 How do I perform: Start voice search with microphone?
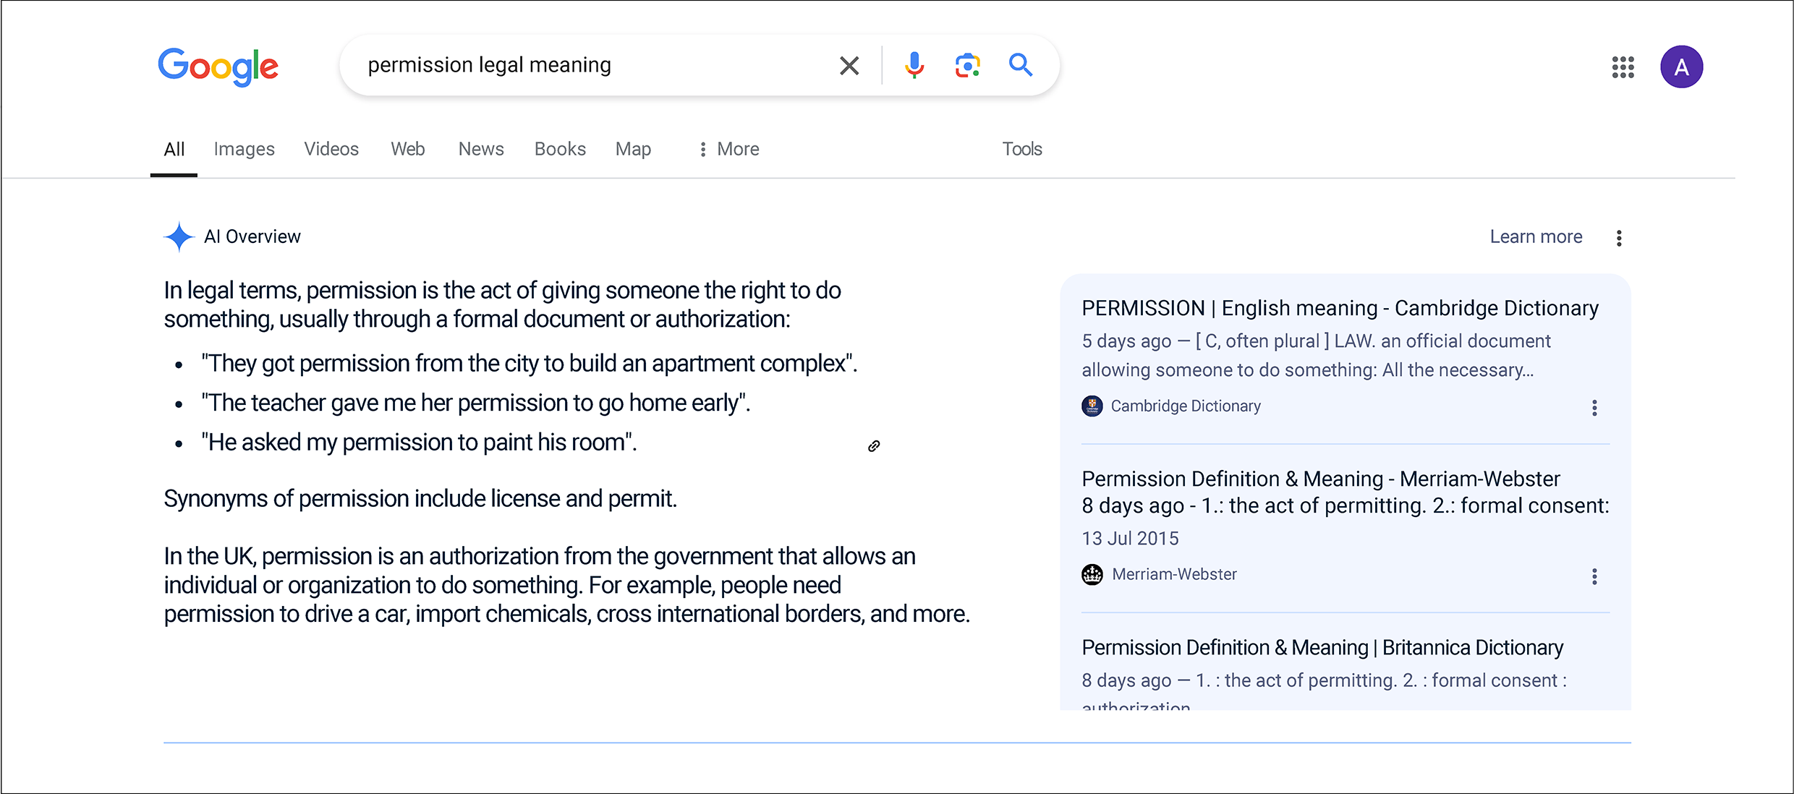pyautogui.click(x=914, y=65)
